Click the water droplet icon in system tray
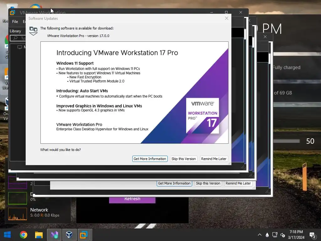Viewport: 321px width, 241px height. click(267, 235)
